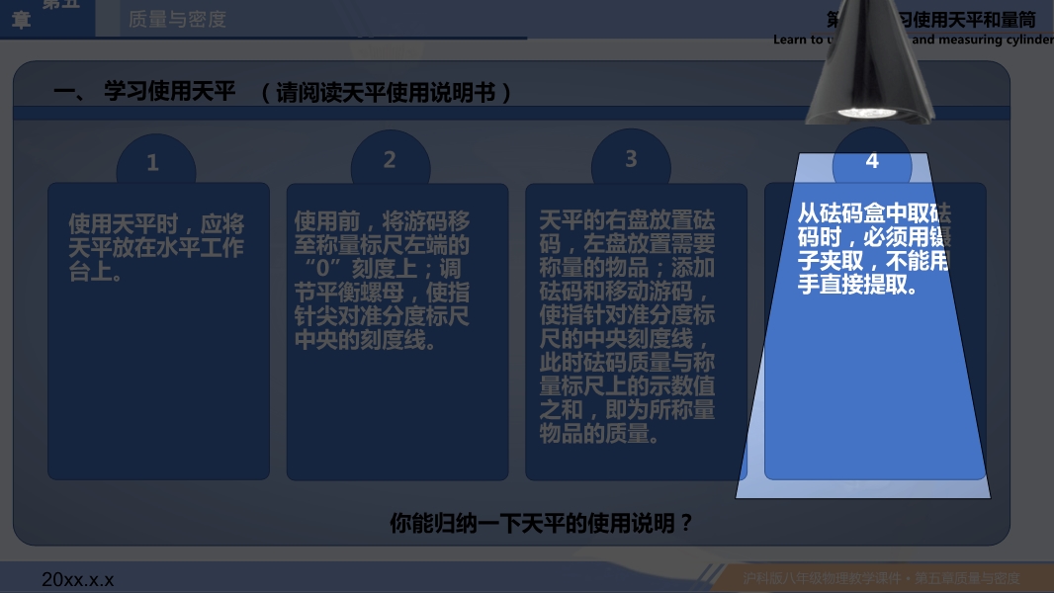Select the highlighted circle number 4
1054x593 pixels.
[x=871, y=161]
